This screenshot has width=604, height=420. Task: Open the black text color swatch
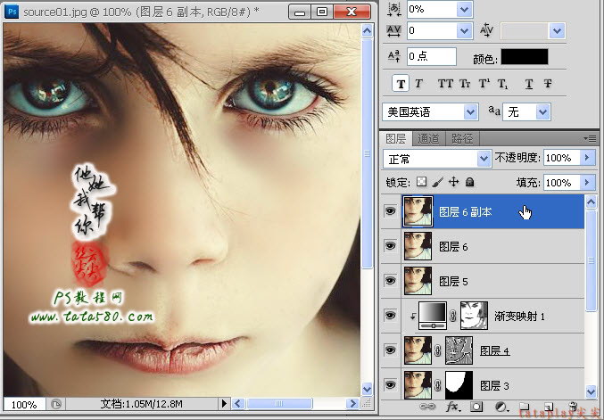click(525, 57)
